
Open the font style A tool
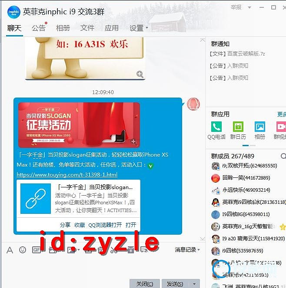(10, 250)
